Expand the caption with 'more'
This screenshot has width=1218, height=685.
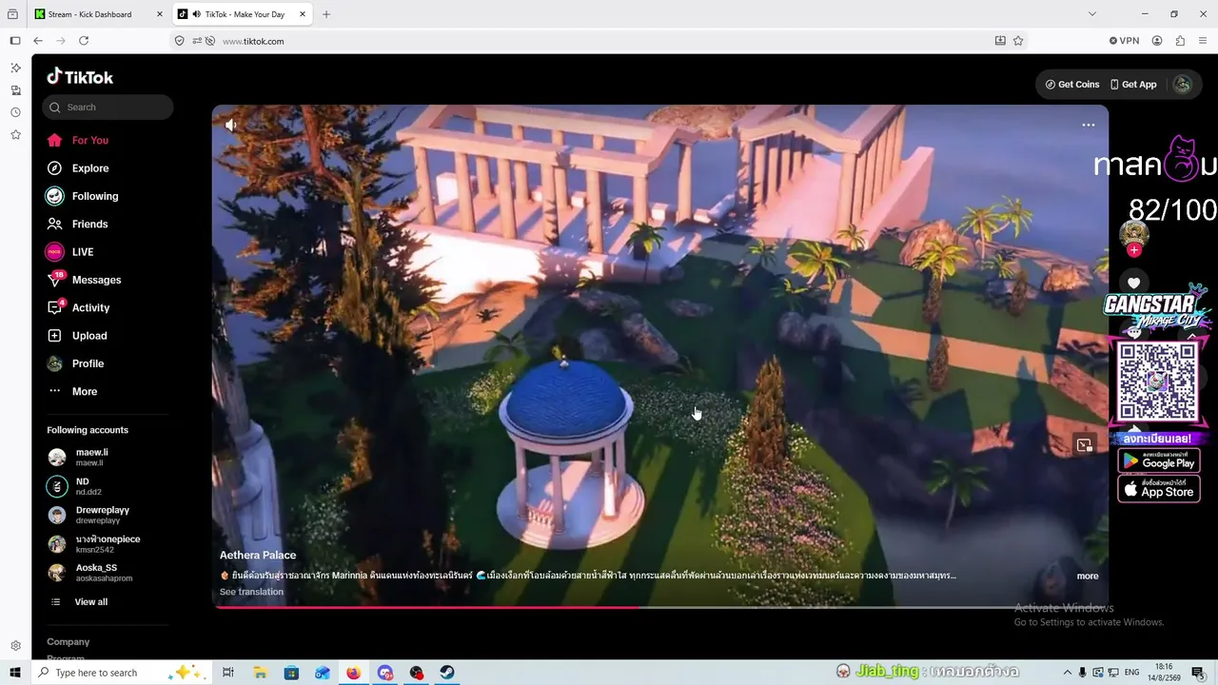[x=1088, y=576]
